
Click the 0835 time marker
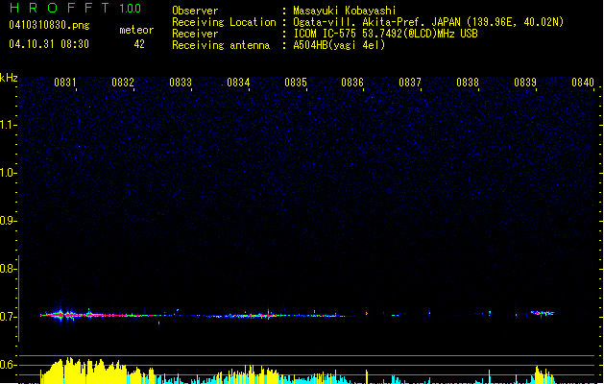296,83
